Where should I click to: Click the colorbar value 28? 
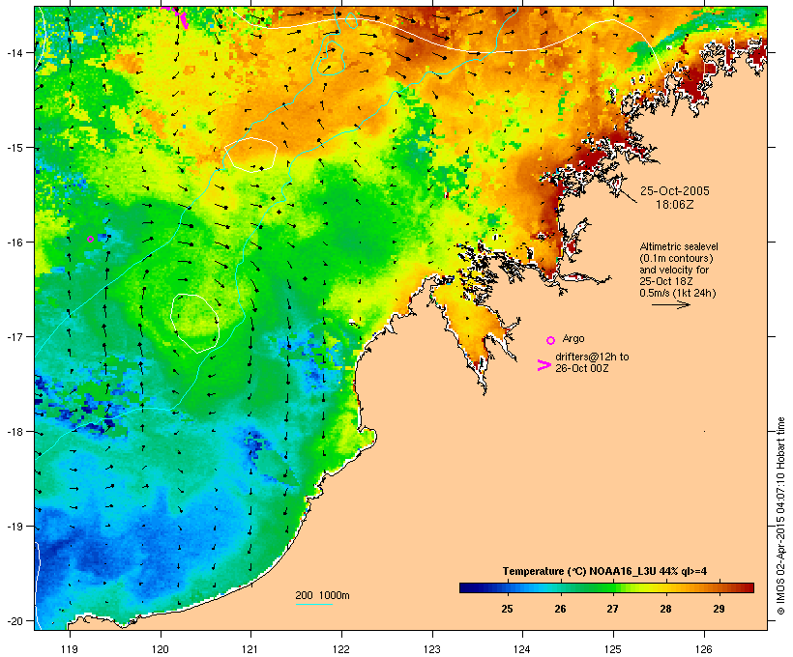(x=665, y=609)
